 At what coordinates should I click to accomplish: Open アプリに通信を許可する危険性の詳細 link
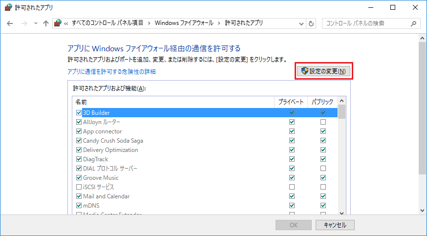tap(112, 72)
